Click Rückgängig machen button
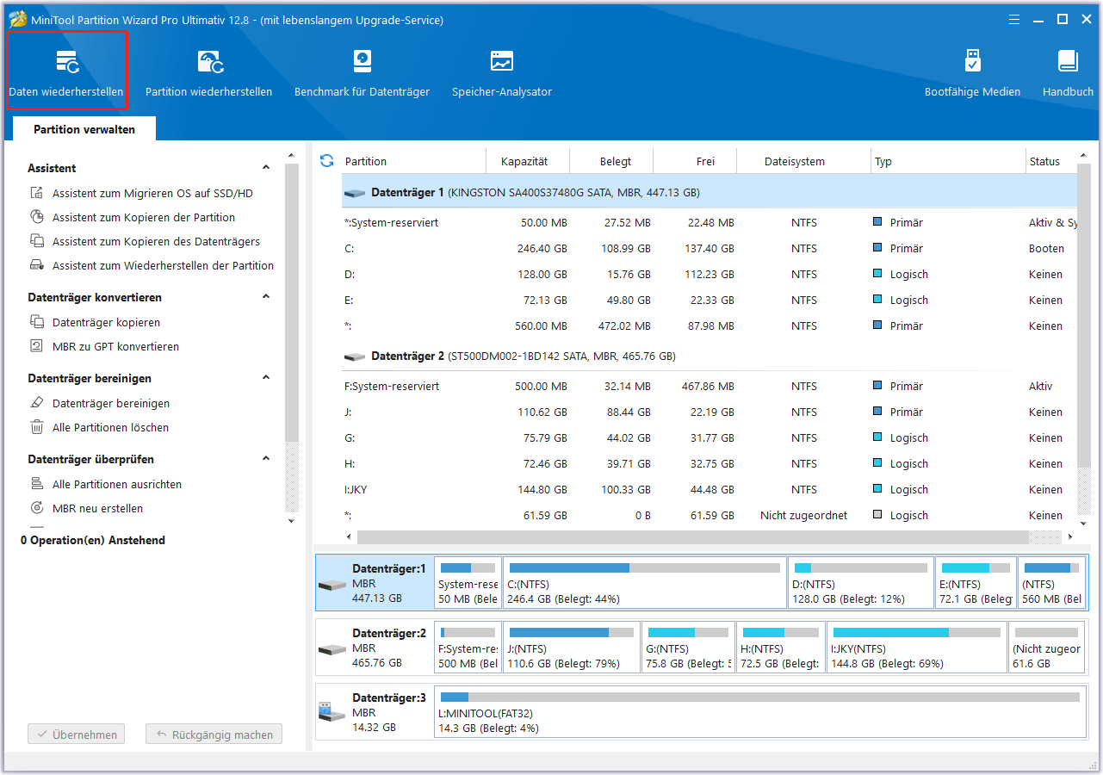 coord(214,735)
